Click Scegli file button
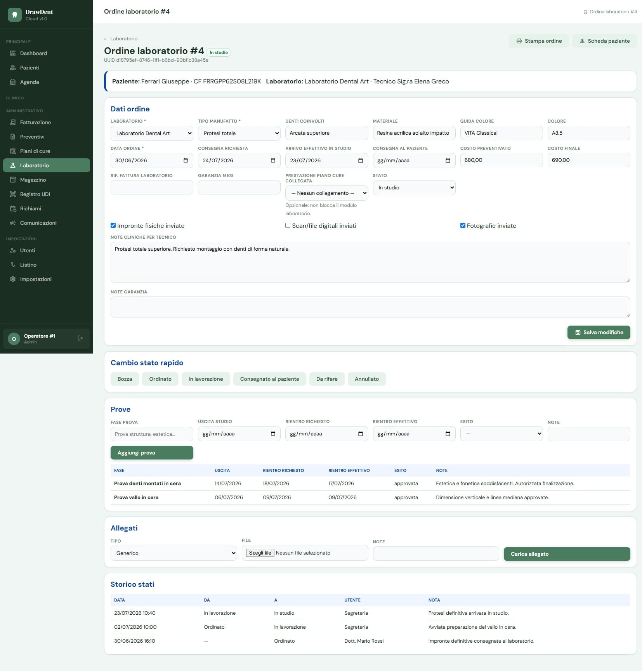The image size is (642, 671). (x=260, y=553)
